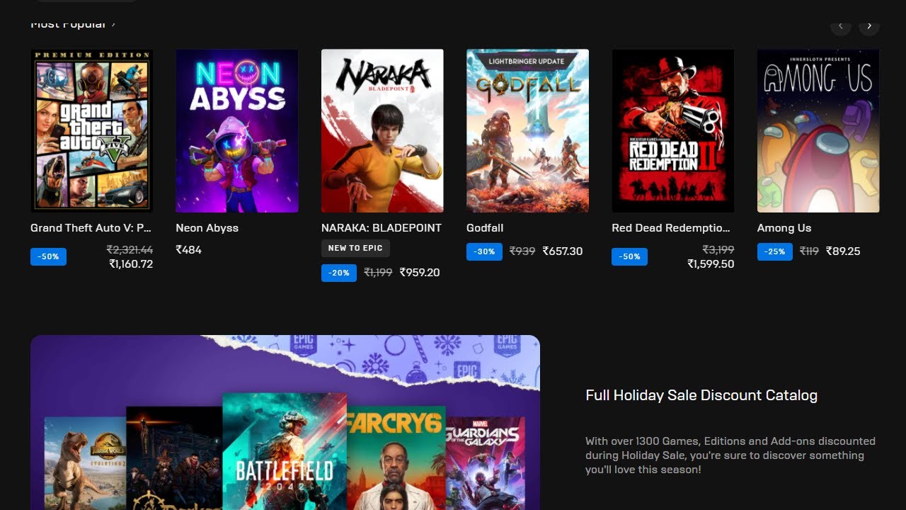Click the New to Epic badge

355,248
